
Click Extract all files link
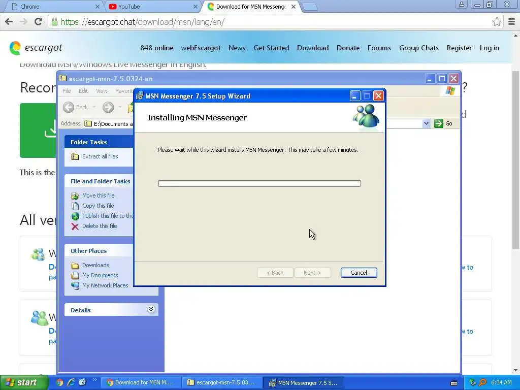(100, 156)
